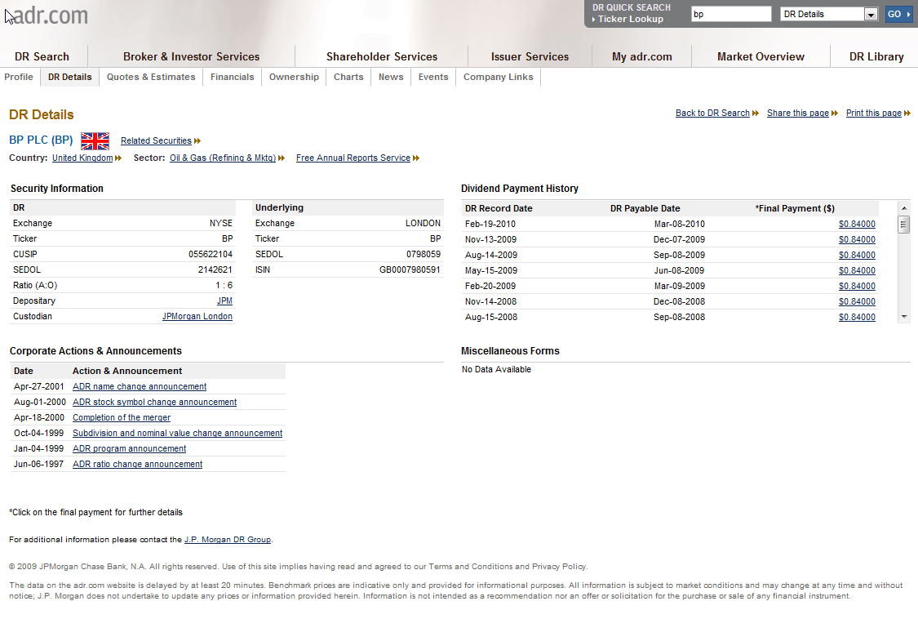
Task: Open Related Securities link
Action: pyautogui.click(x=156, y=140)
